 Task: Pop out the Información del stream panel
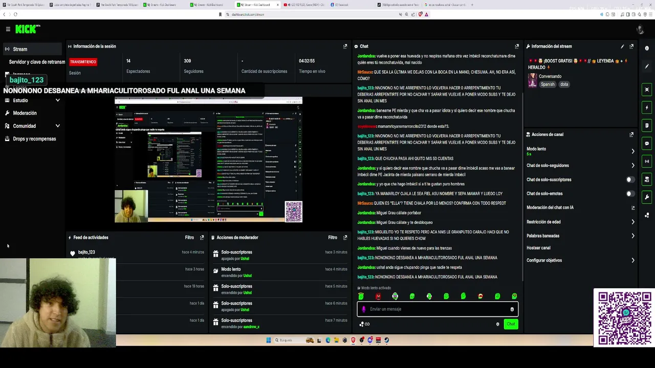631,46
